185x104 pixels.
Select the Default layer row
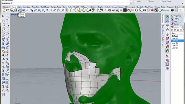click(x=177, y=36)
